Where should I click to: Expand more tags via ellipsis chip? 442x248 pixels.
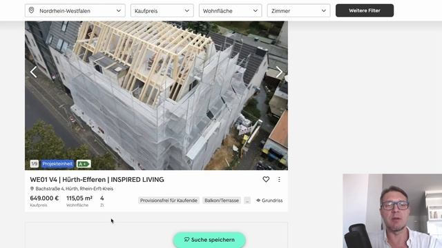coord(247,200)
